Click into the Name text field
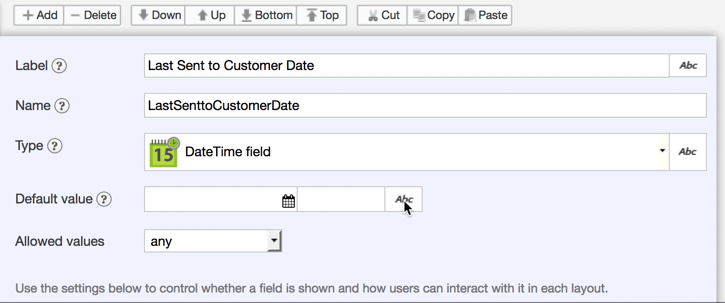Viewport: 725px width, 303px height. pos(425,106)
